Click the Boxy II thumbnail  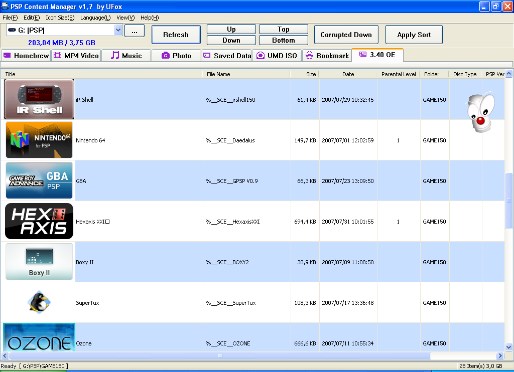coord(39,262)
